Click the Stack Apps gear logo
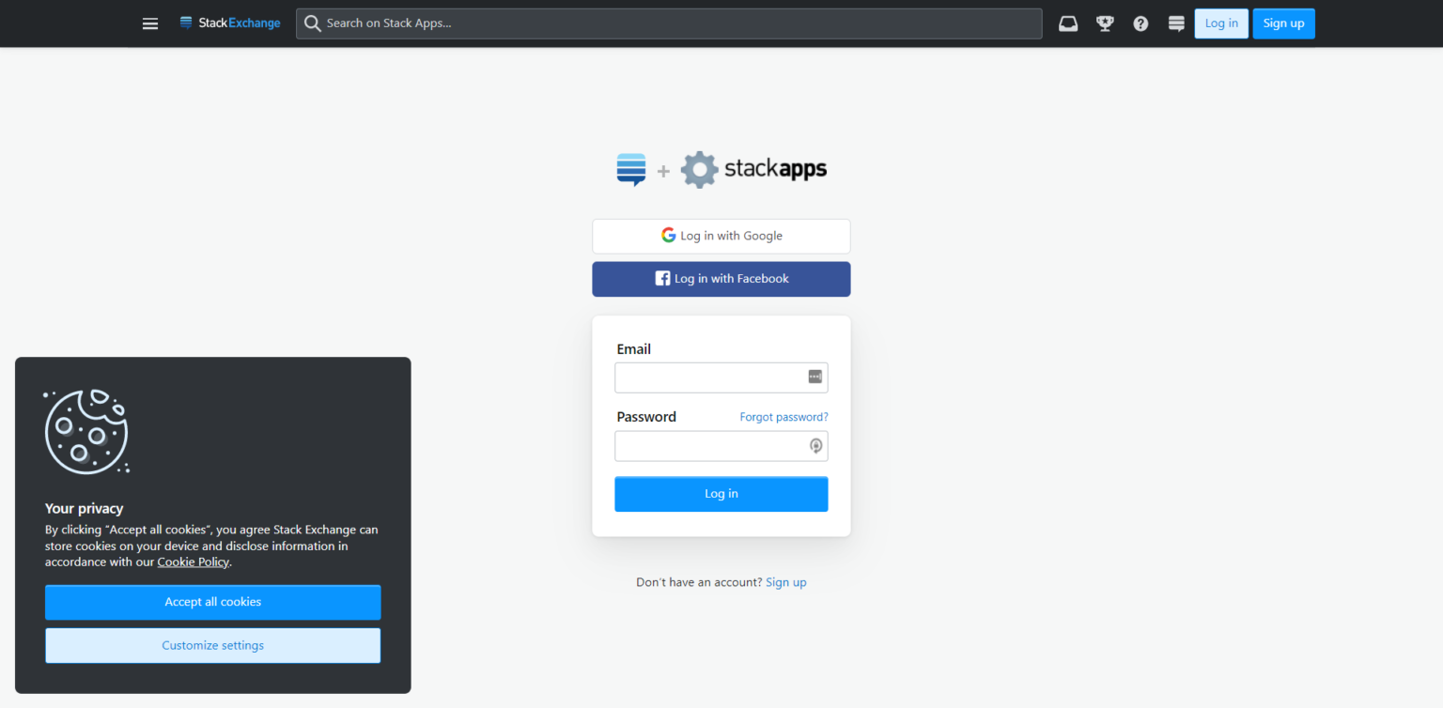The height and width of the screenshot is (708, 1443). (x=699, y=169)
